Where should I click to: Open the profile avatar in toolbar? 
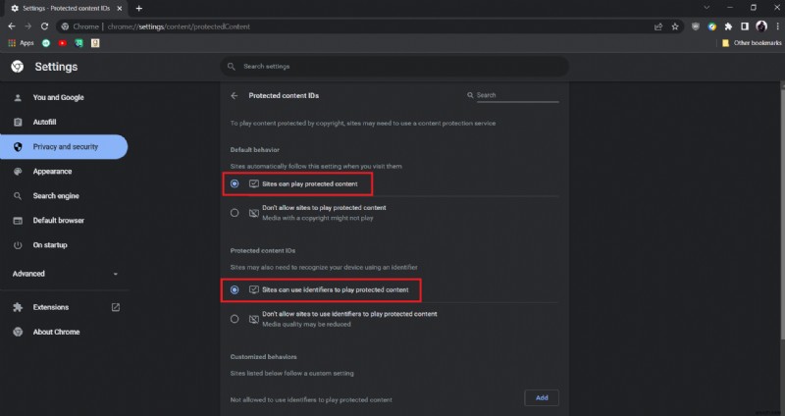(x=761, y=26)
